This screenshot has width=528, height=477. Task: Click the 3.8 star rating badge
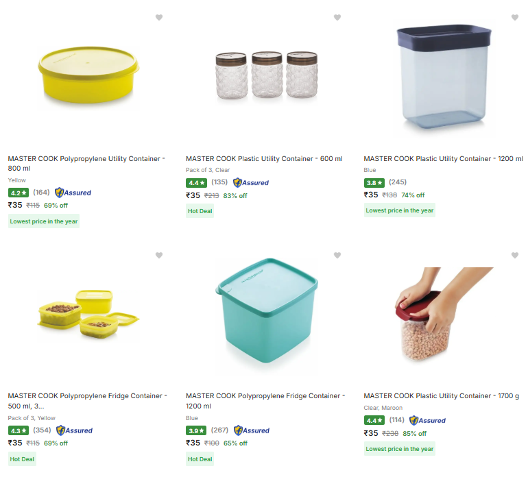(374, 182)
